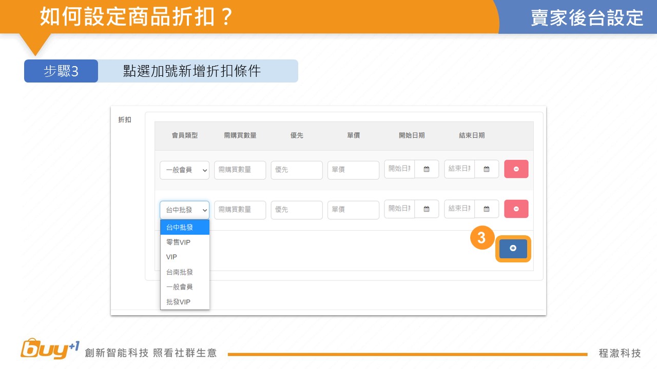Viewport: 657px width, 369px height.
Task: Open calendar for first row start date
Action: (427, 169)
